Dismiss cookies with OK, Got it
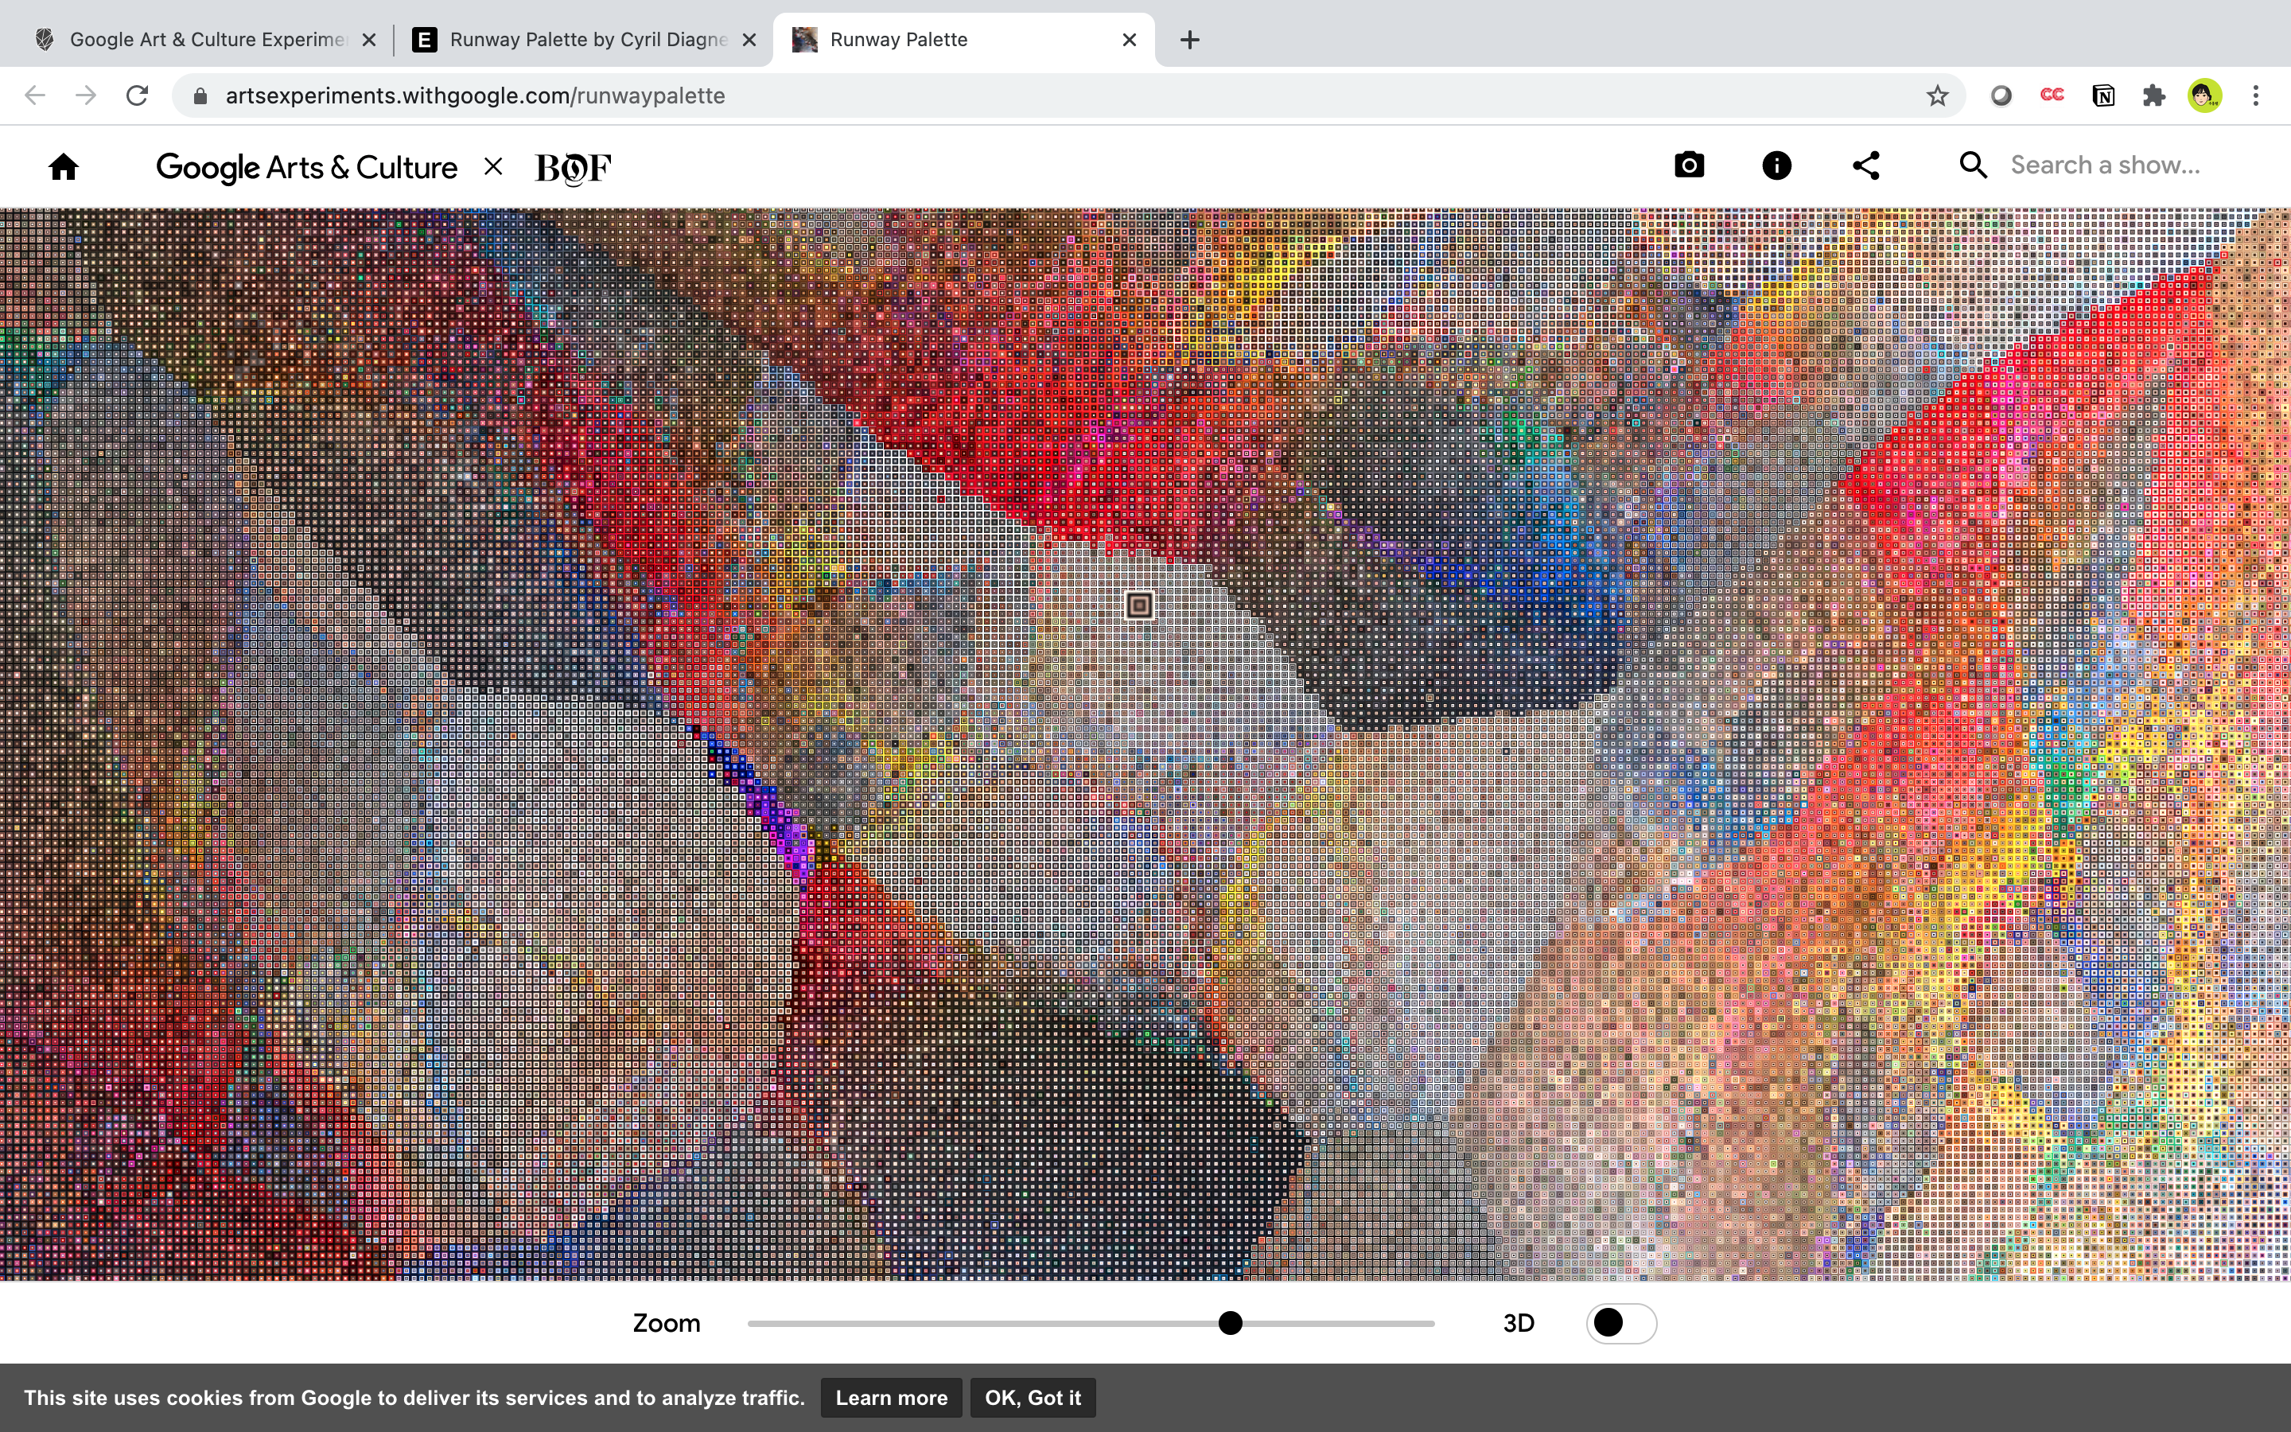Image resolution: width=2291 pixels, height=1432 pixels. coord(1032,1398)
